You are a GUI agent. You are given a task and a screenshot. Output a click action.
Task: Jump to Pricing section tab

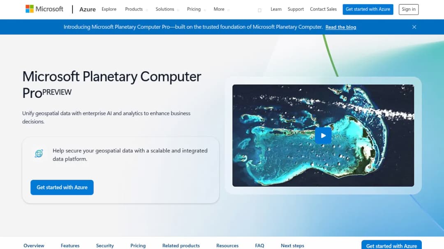pos(138,246)
